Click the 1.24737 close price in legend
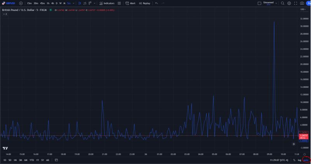Image resolution: width=311 pixels, height=164 pixels. [x=91, y=10]
